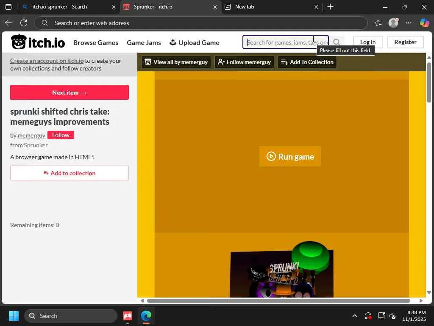Open the memerguy author link
This screenshot has width=434, height=326.
(31, 135)
